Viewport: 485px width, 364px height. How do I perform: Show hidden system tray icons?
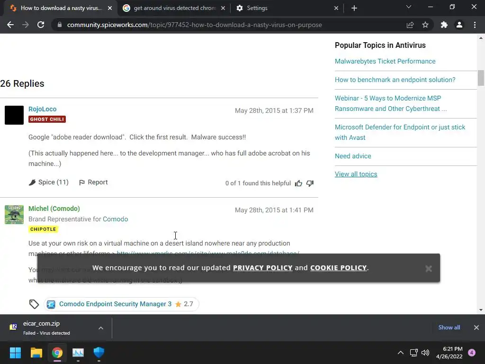401,353
